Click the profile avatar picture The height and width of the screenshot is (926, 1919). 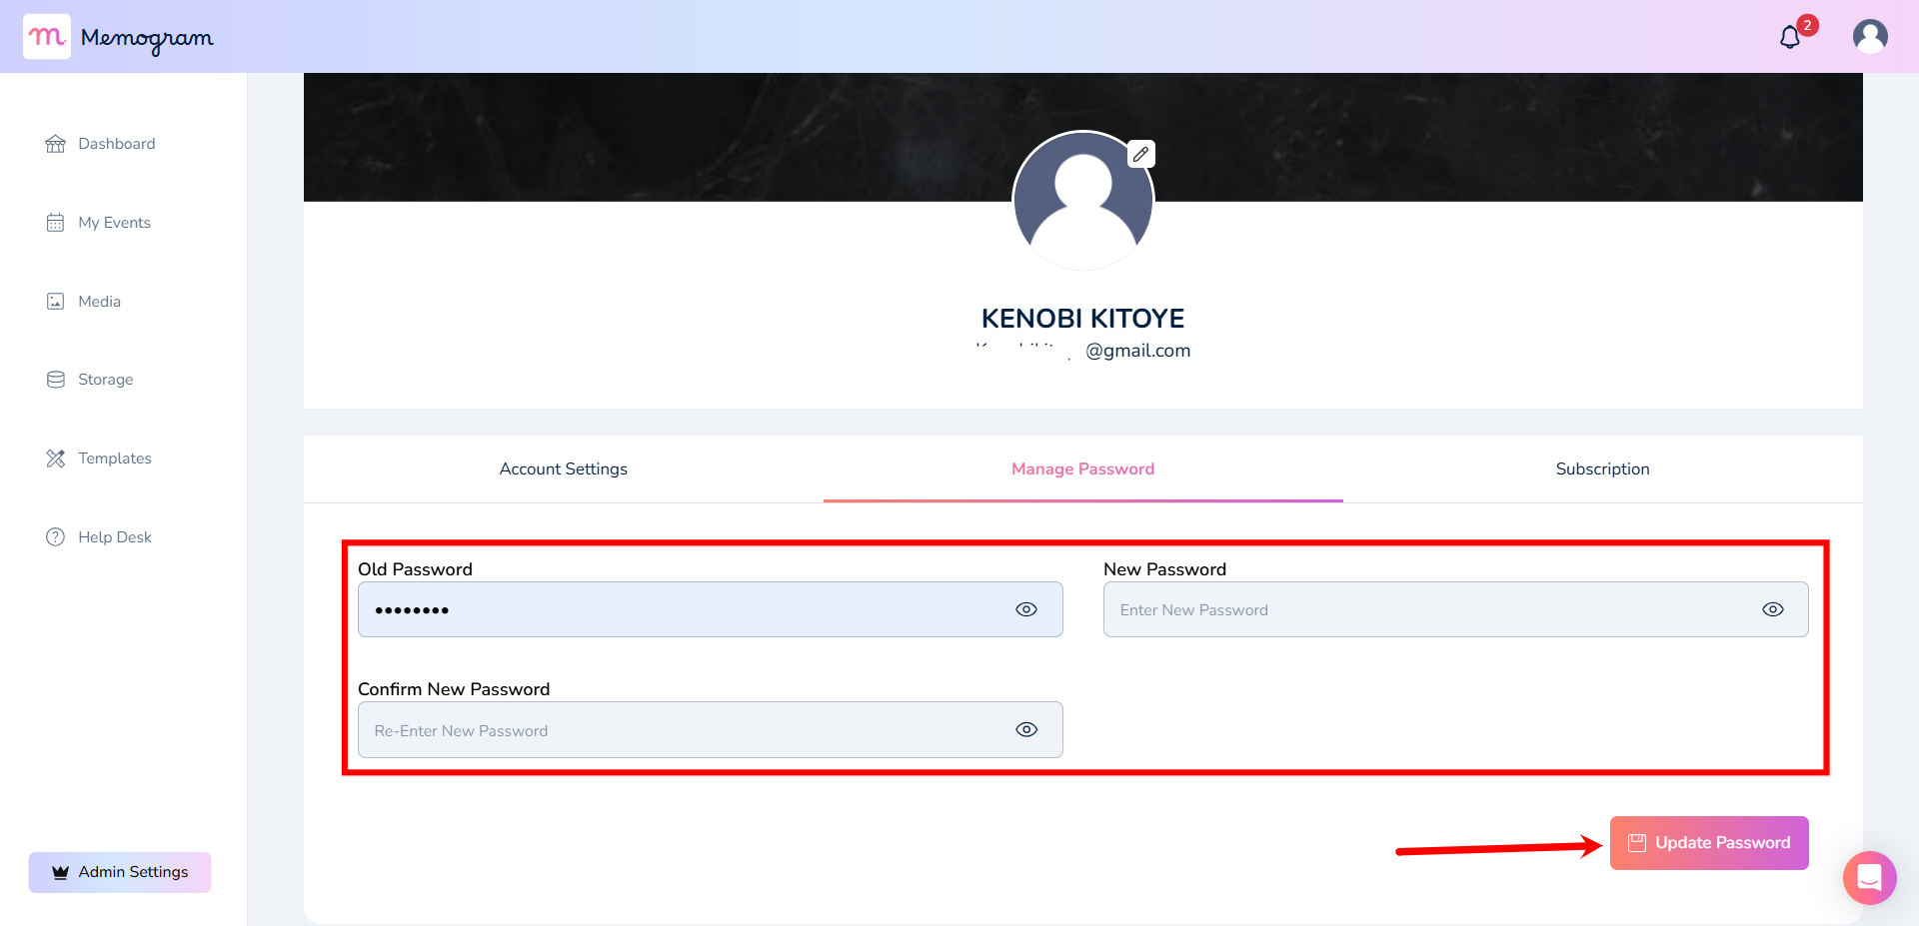1083,201
